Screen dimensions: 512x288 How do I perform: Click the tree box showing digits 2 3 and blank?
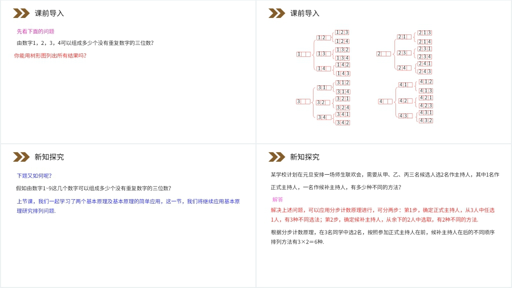pos(404,53)
